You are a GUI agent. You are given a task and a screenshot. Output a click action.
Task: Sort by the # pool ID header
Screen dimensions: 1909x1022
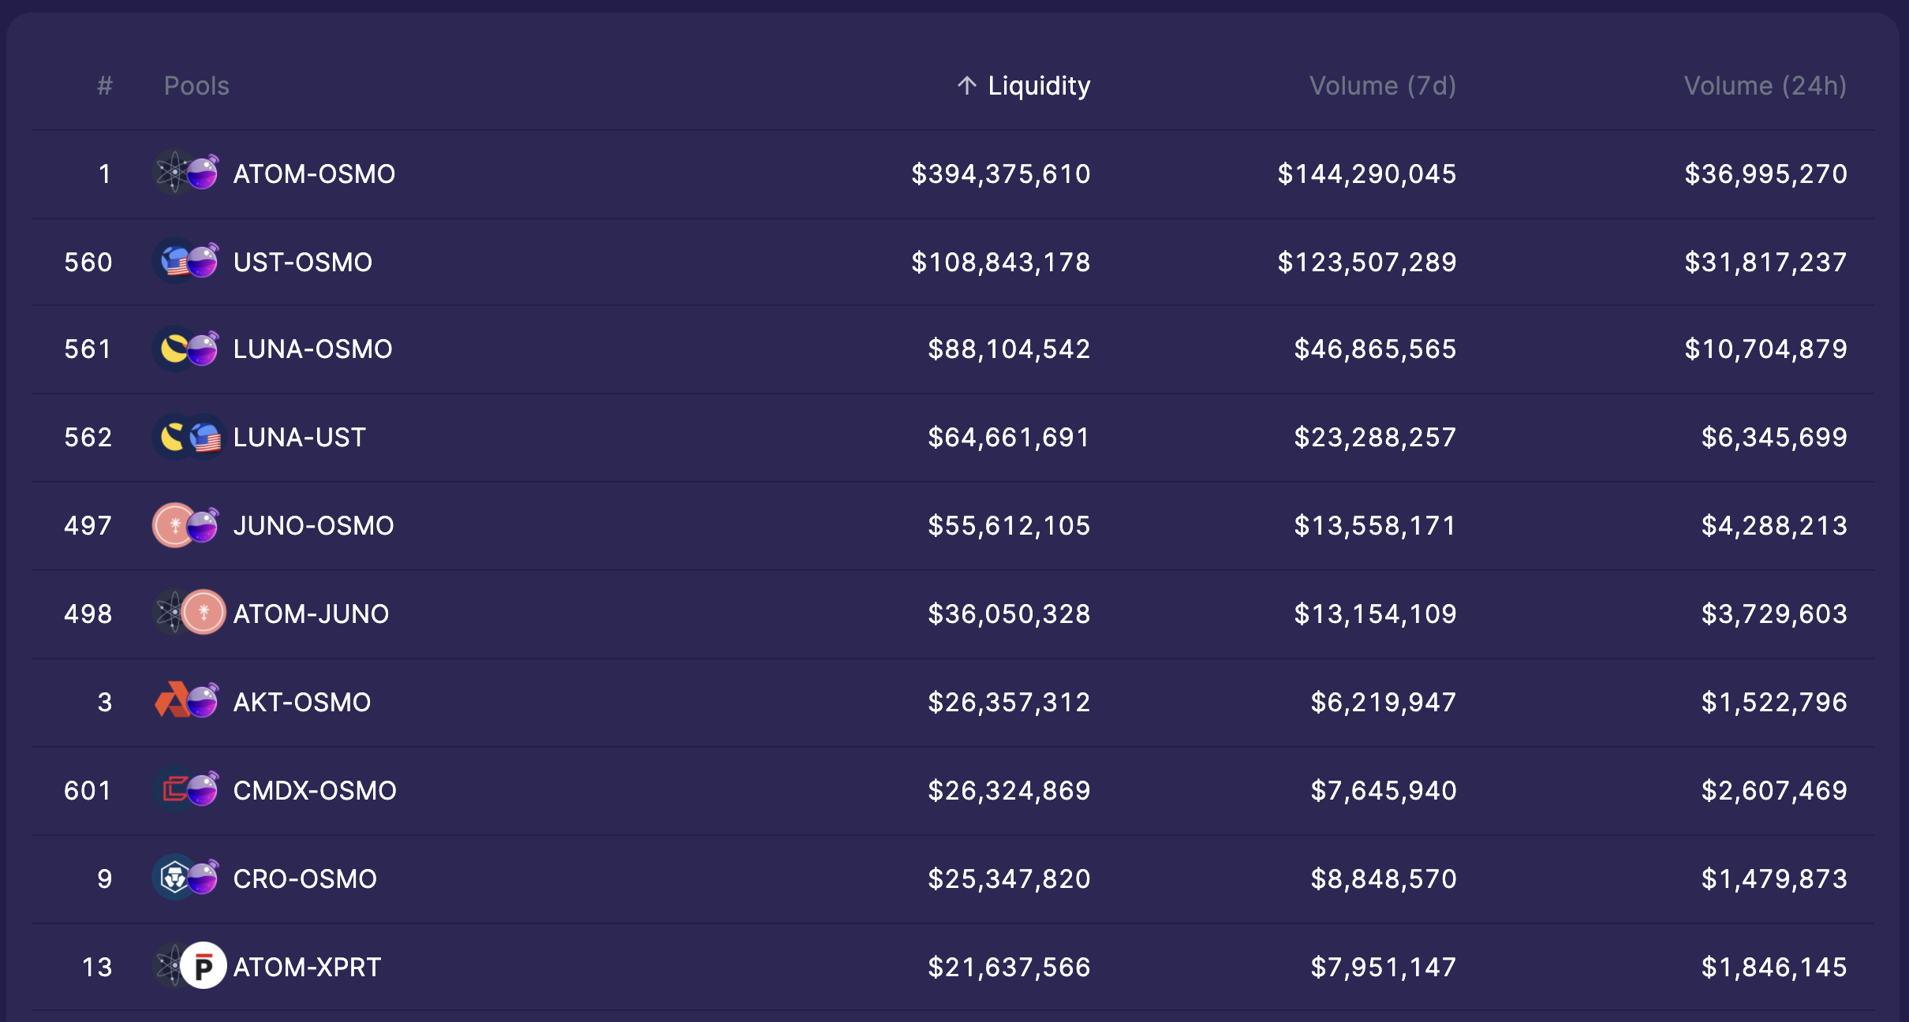(105, 85)
